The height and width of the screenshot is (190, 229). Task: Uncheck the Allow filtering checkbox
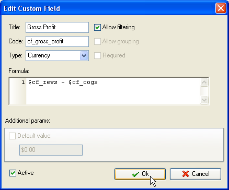(x=97, y=27)
